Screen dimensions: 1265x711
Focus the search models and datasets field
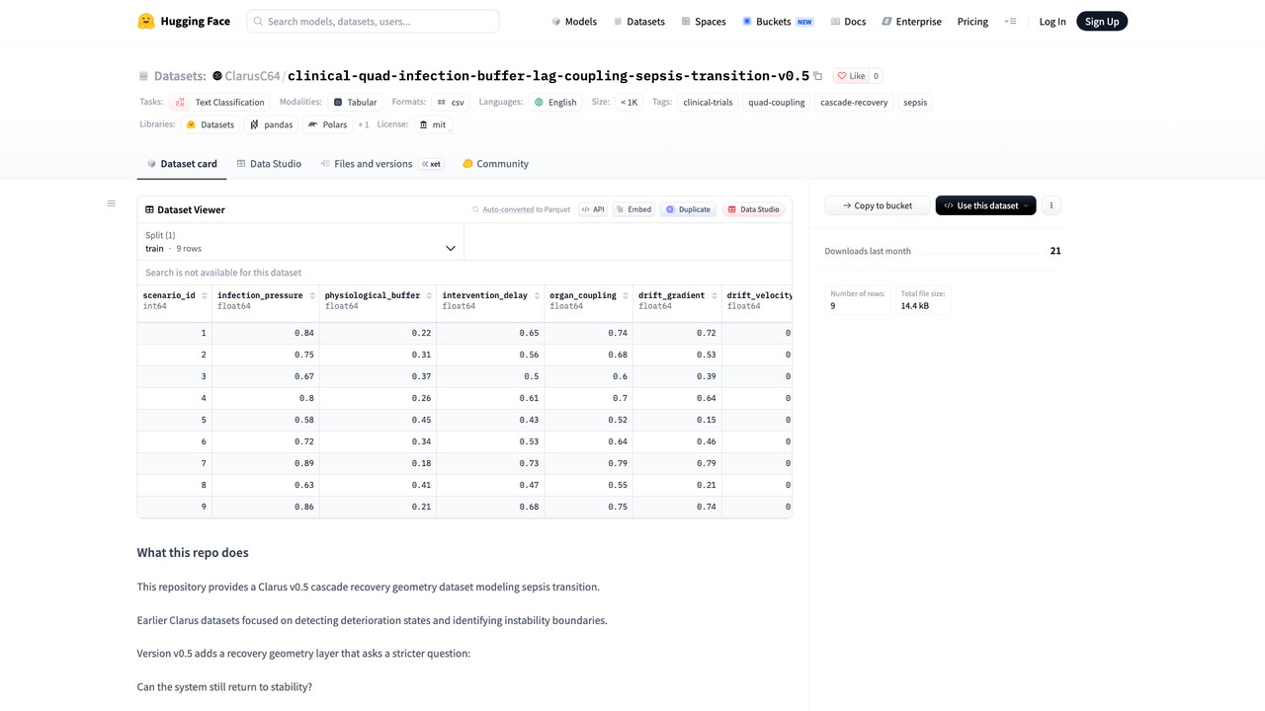373,21
